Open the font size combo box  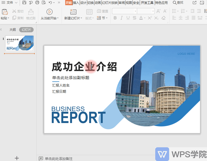click(146, 11)
